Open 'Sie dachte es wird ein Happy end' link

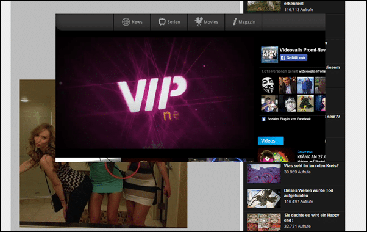coord(312,218)
